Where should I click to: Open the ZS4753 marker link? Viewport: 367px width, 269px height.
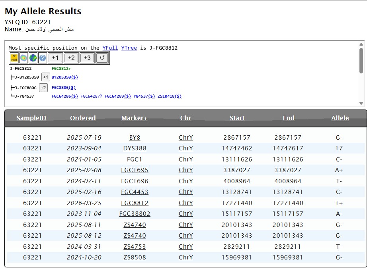pyautogui.click(x=135, y=247)
